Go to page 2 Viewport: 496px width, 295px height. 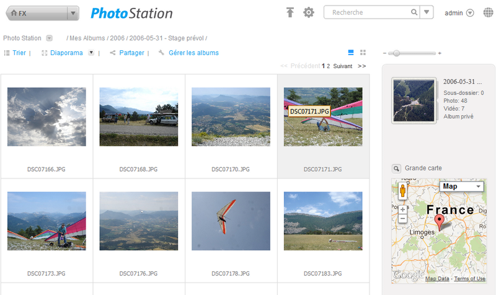pyautogui.click(x=329, y=66)
